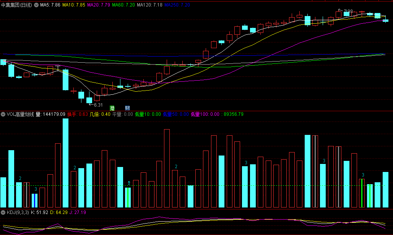Image resolution: width=393 pixels, height=235 pixels.
Task: Click the MA120: 7.18 label
Action: pos(149,5)
